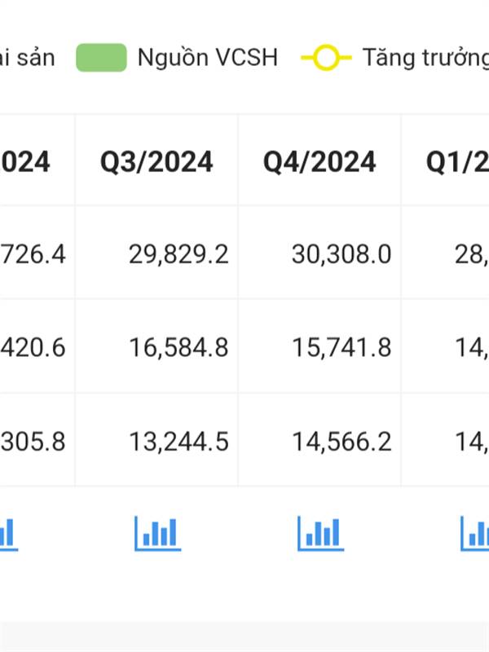Select the cut-off 2024 header at left

25,161
